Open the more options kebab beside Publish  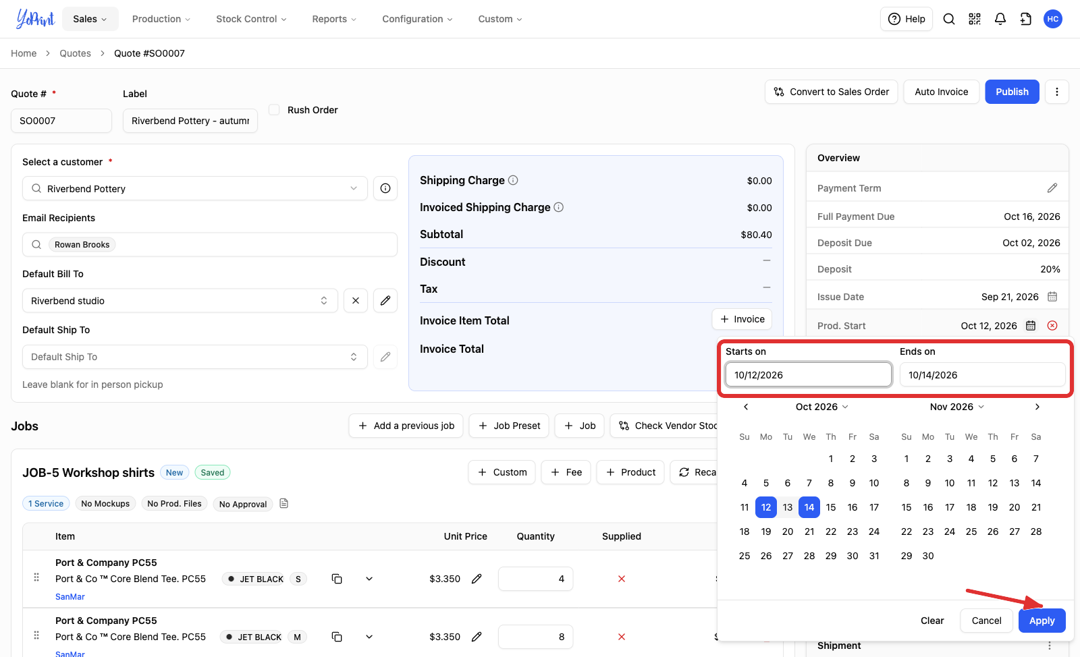click(x=1057, y=92)
